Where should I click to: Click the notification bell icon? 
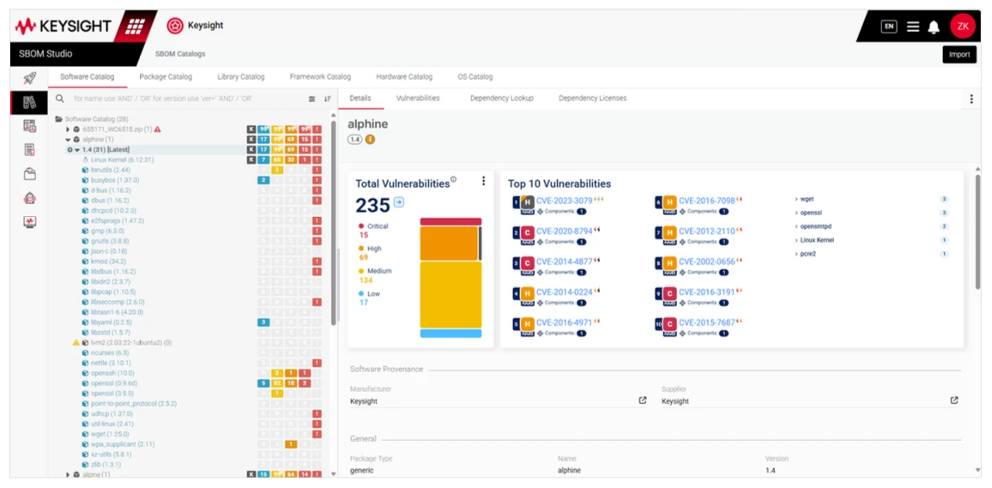click(934, 27)
